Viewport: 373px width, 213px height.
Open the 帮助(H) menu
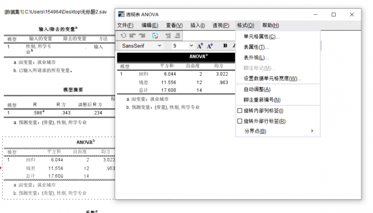click(270, 25)
